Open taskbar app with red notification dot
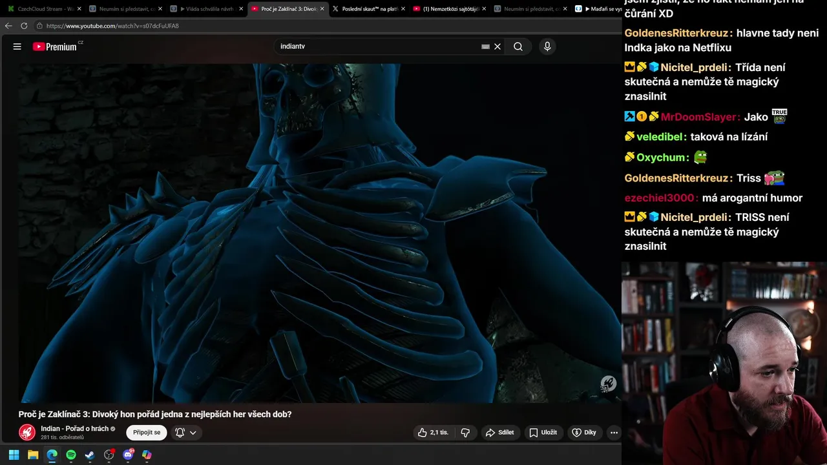This screenshot has width=827, height=465. pos(109,455)
